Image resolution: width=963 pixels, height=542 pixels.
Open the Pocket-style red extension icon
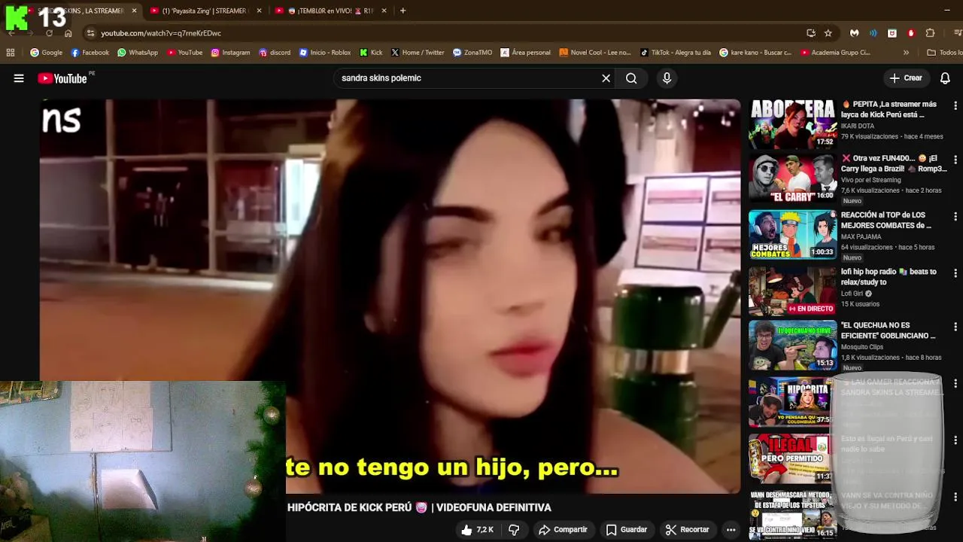(892, 33)
